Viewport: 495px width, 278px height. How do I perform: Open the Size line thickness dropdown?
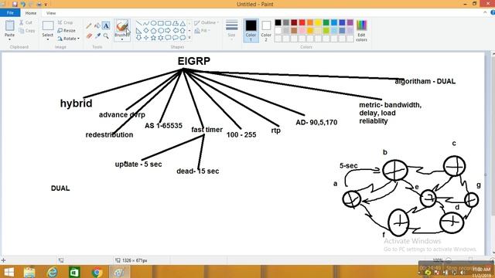coord(232,30)
